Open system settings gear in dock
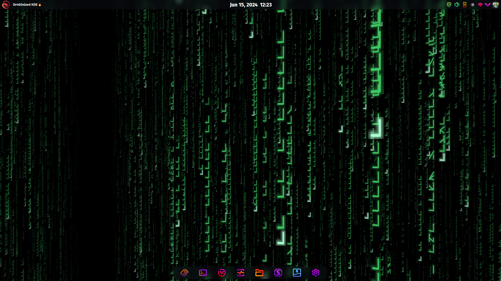 pos(316,273)
